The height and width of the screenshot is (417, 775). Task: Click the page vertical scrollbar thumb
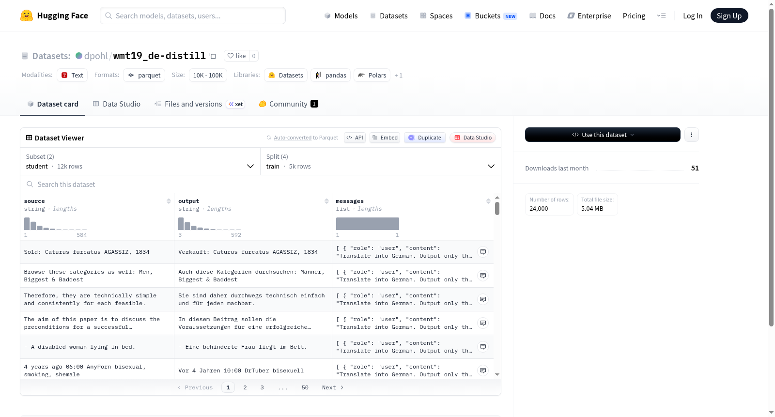click(771, 168)
